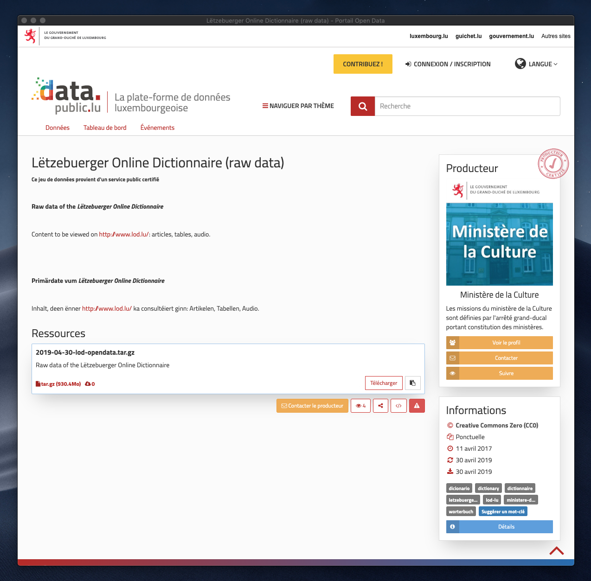
Task: Click the Creative Commons license copyright icon
Action: click(450, 425)
